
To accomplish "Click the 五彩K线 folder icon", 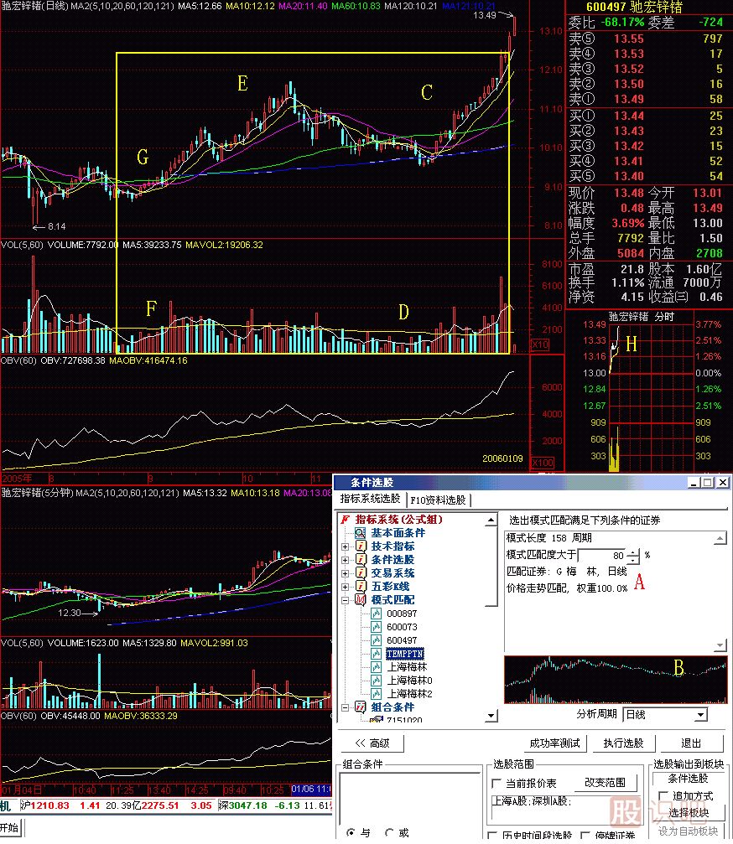I will coord(361,587).
